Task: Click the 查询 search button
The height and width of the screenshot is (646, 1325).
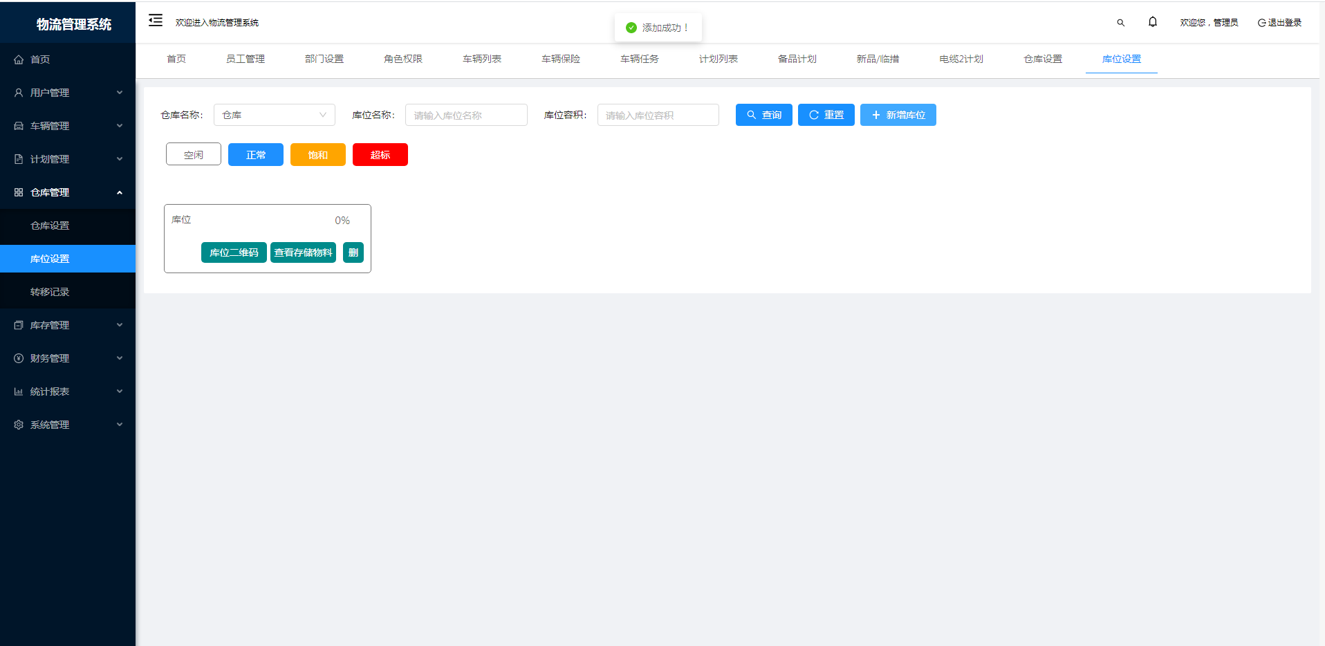Action: pos(764,115)
